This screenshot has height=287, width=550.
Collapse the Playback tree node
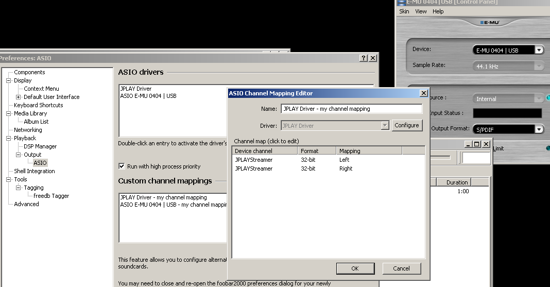click(x=9, y=138)
